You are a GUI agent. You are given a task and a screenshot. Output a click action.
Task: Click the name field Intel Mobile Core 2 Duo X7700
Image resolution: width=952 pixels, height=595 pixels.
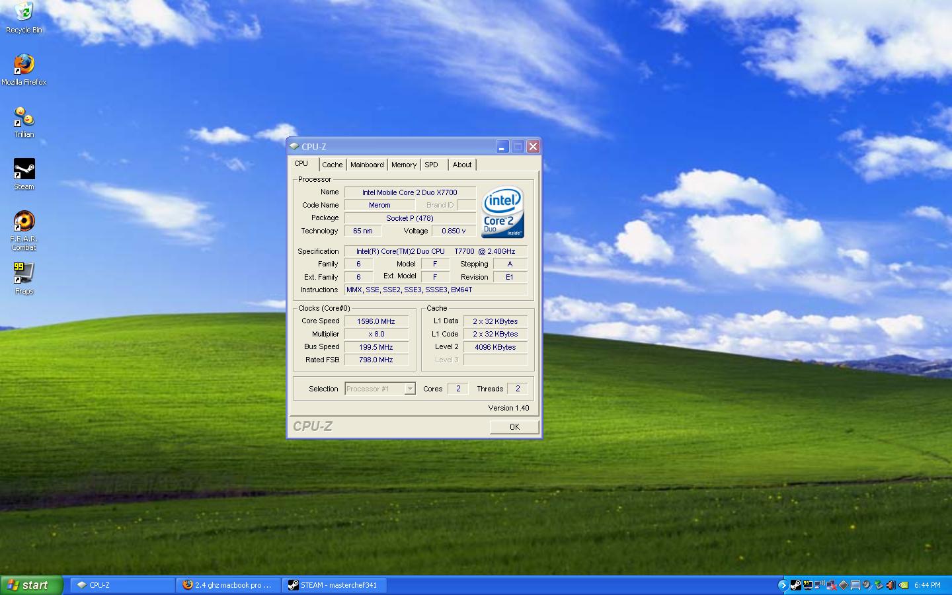410,192
